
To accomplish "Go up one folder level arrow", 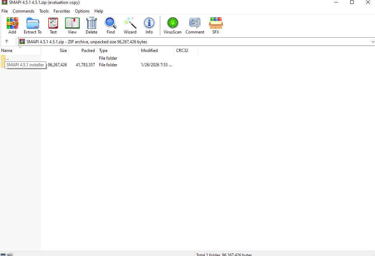I will [7, 42].
